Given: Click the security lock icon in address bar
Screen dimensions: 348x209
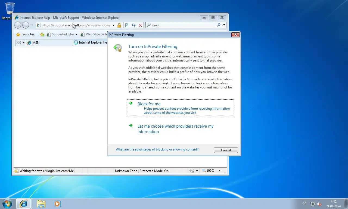Looking at the screenshot, I should coord(119,25).
